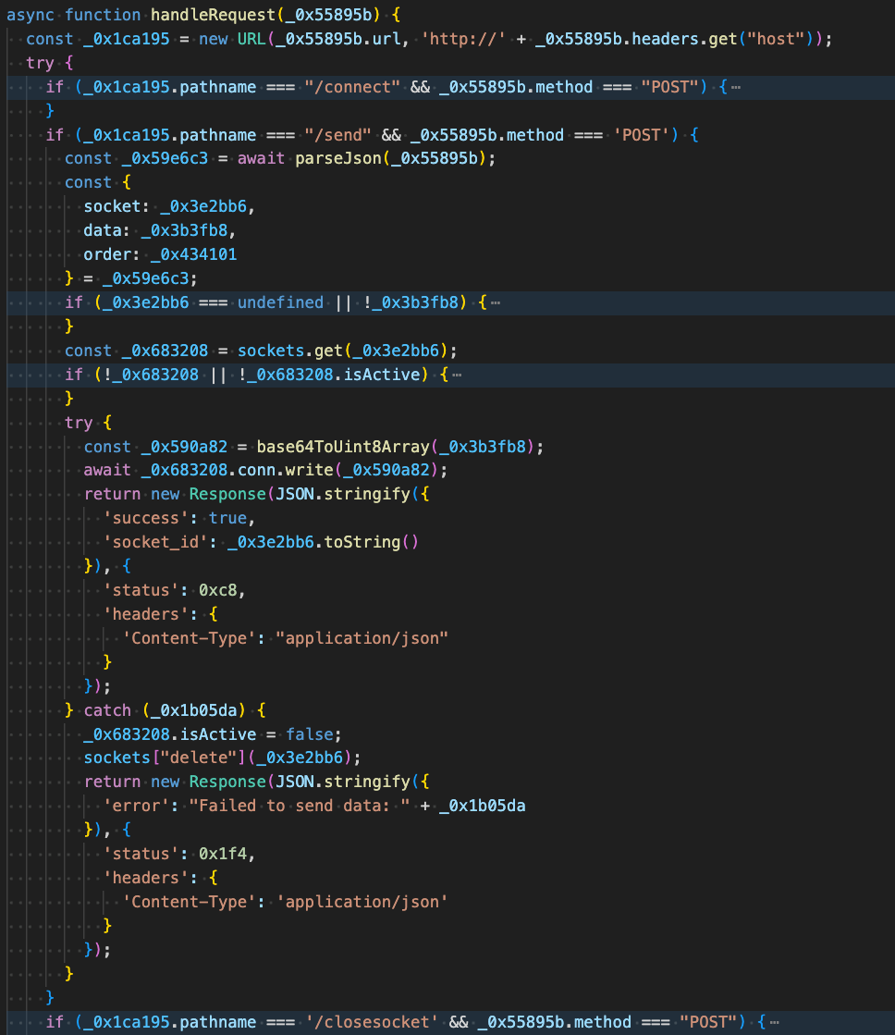
Task: Expand folded '/closesocket' block ellipsis
Action: tap(775, 1022)
